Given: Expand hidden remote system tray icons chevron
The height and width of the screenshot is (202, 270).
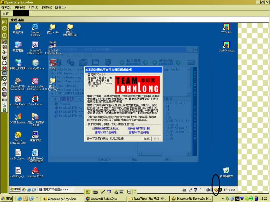Looking at the screenshot, I should [x=204, y=190].
